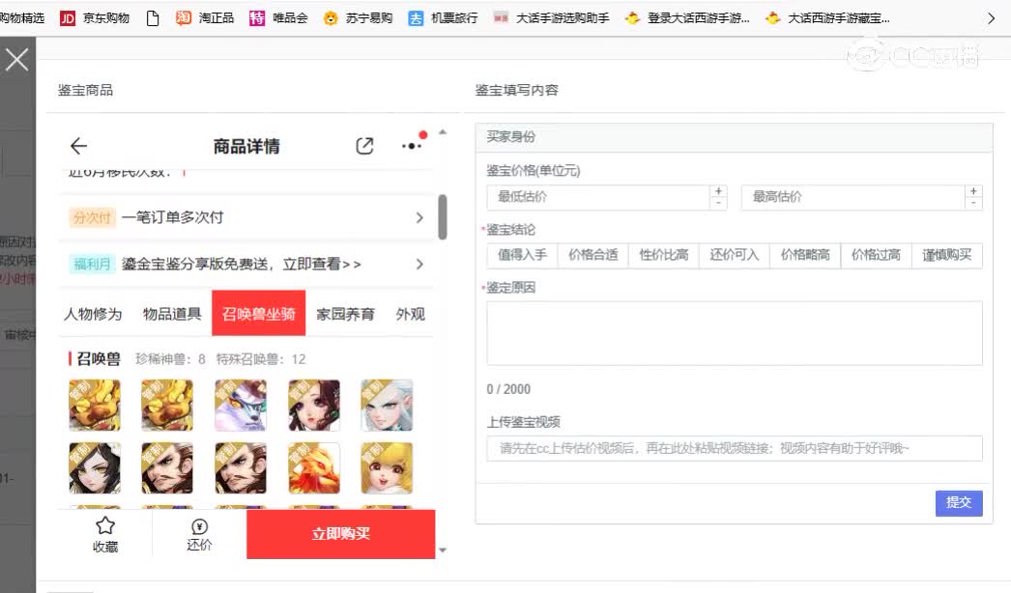This screenshot has width=1011, height=593.
Task: Select 价格过高 appraisal conclusion
Action: pos(876,256)
